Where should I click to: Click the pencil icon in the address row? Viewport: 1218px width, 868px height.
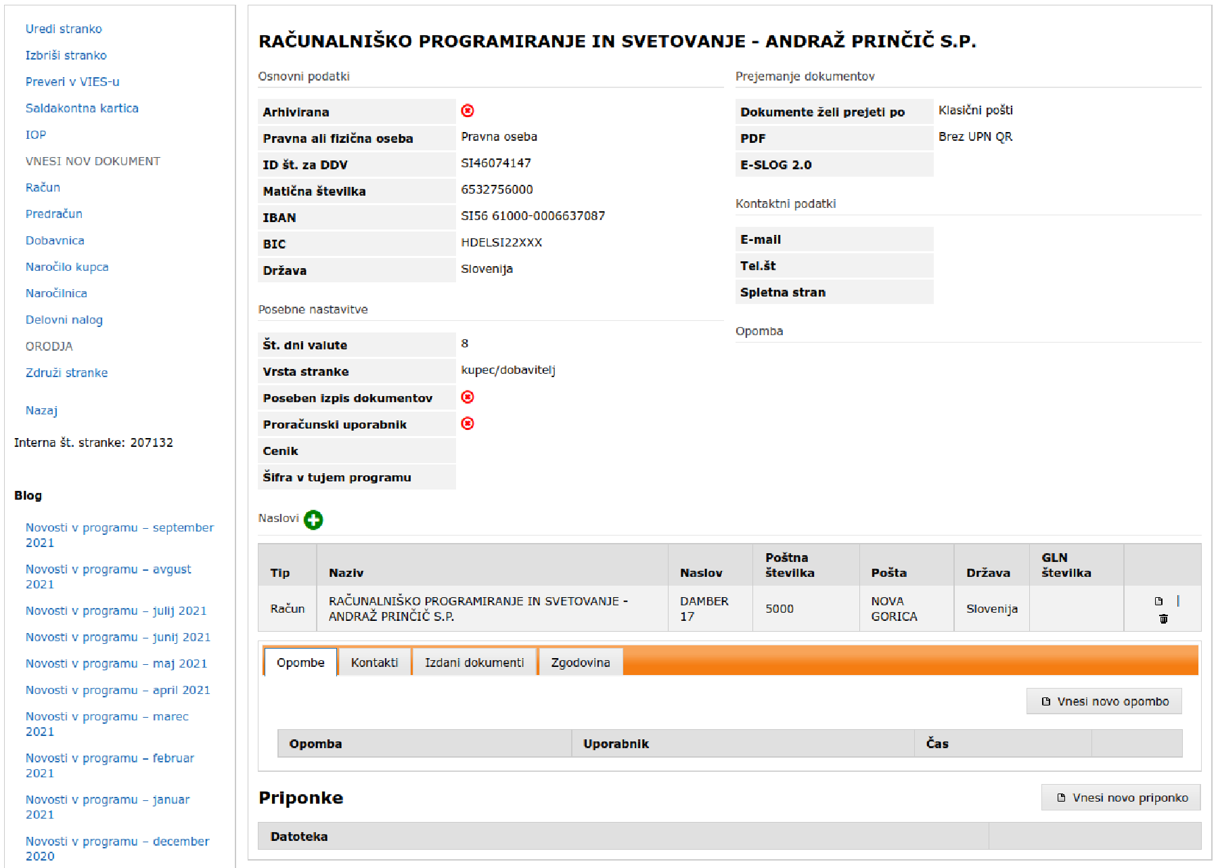tap(1178, 601)
